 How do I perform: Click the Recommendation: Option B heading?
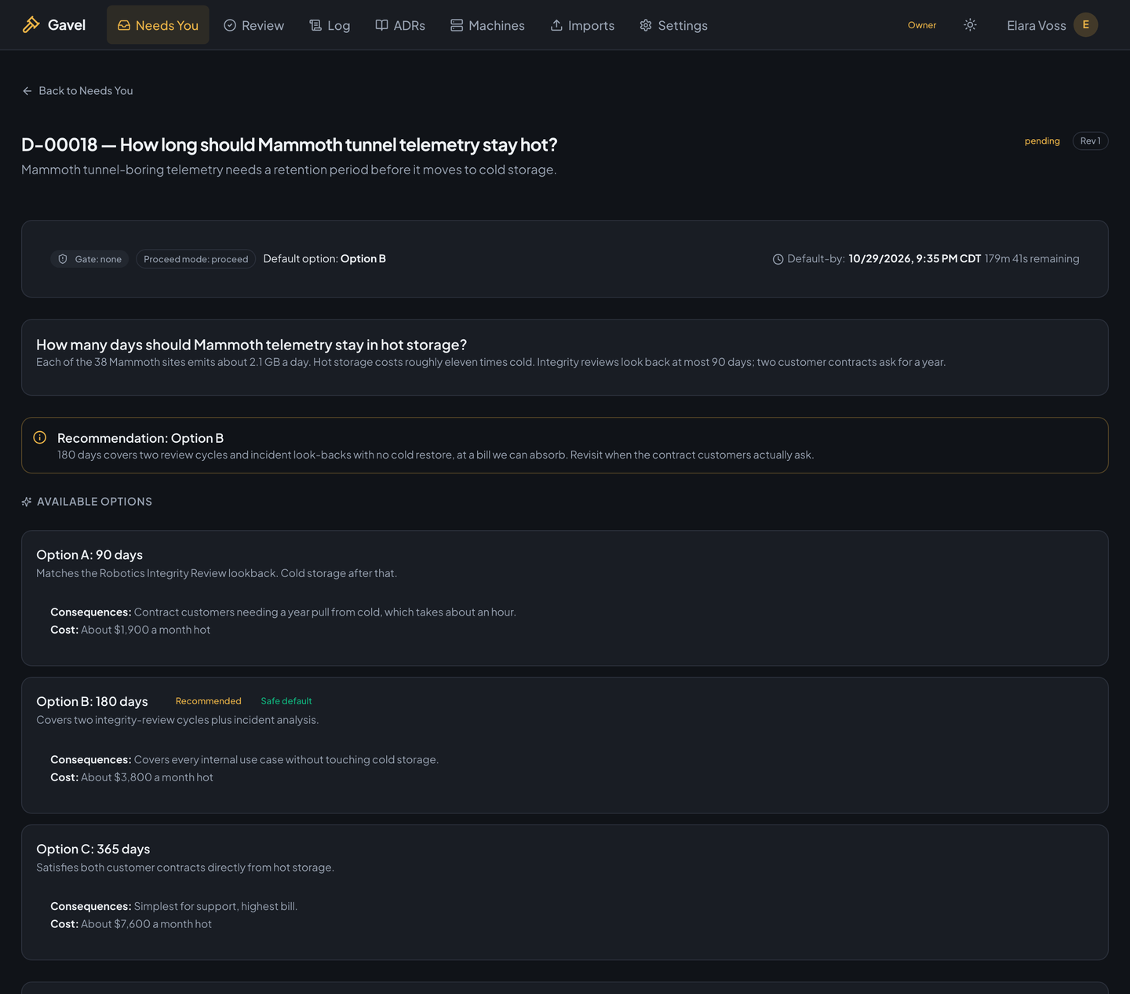(140, 438)
